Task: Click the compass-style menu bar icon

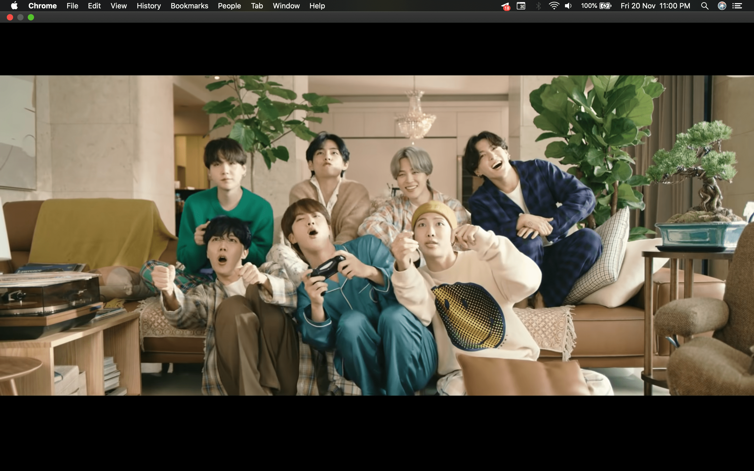Action: (x=722, y=5)
